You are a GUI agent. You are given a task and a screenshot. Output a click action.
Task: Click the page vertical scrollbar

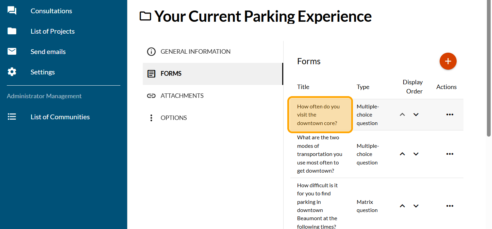pyautogui.click(x=489, y=68)
